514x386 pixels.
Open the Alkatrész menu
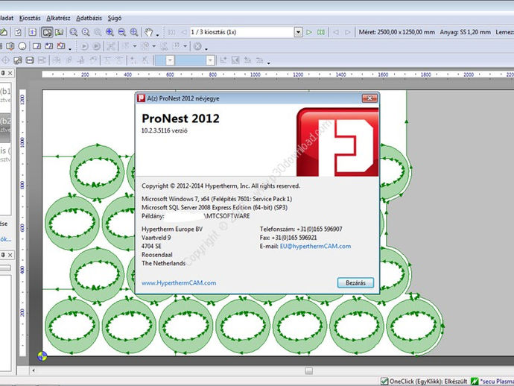click(58, 18)
